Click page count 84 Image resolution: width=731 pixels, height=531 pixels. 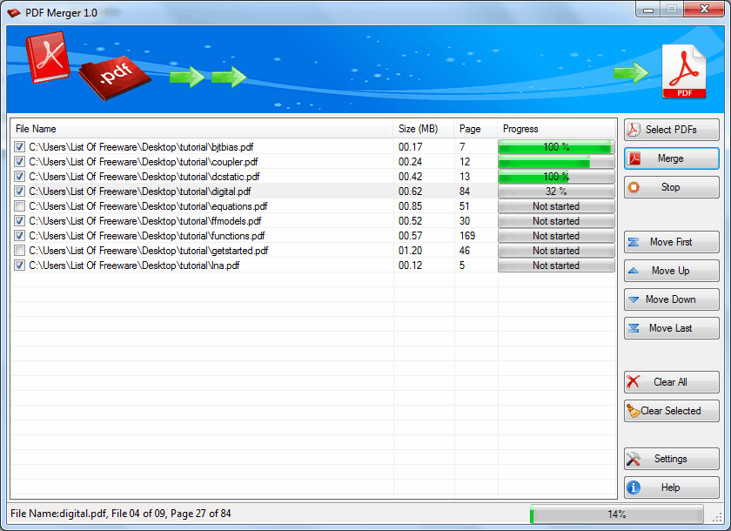(x=465, y=192)
